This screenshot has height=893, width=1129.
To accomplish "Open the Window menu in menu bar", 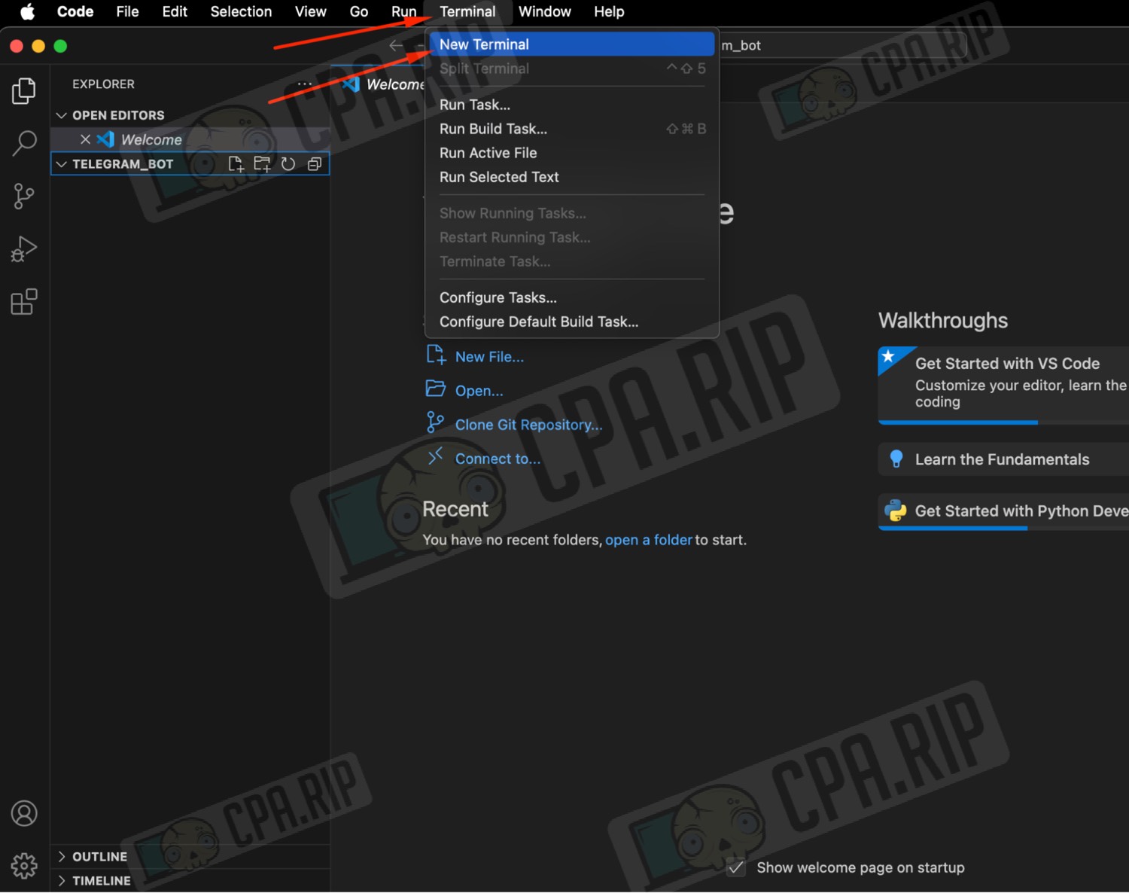I will pyautogui.click(x=545, y=12).
